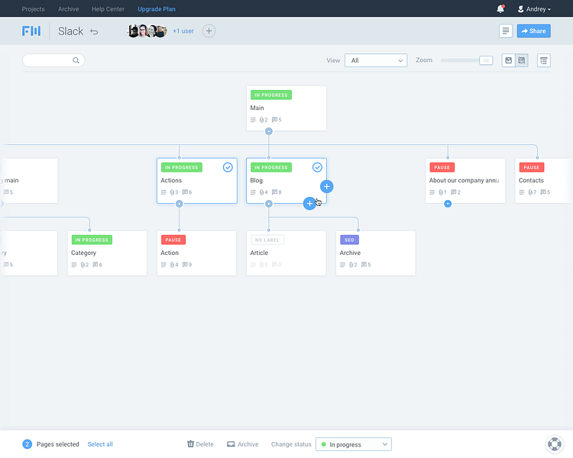Switch to the cover-images view mode

[508, 60]
